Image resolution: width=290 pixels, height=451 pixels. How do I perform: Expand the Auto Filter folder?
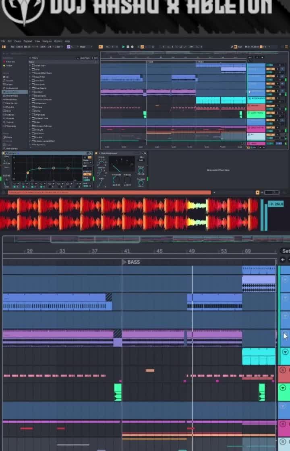coord(40,77)
